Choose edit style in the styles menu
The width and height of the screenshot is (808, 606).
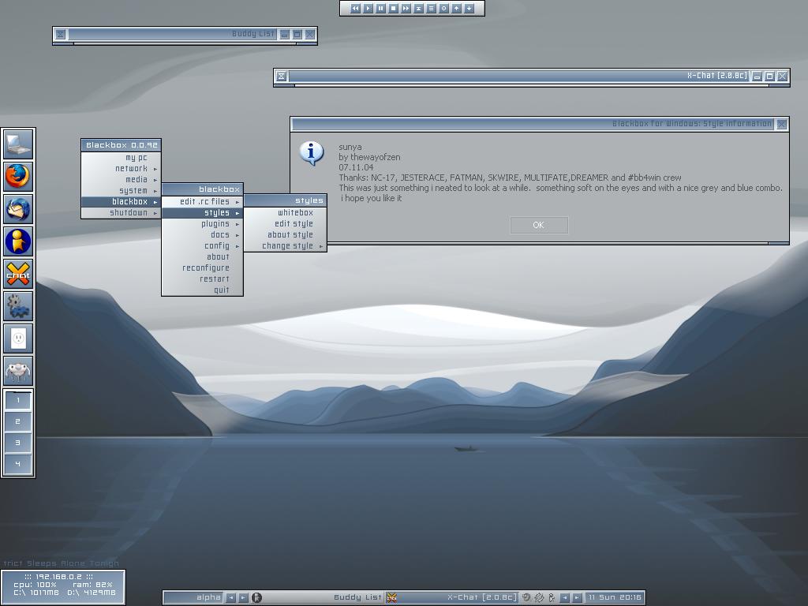[x=286, y=224]
